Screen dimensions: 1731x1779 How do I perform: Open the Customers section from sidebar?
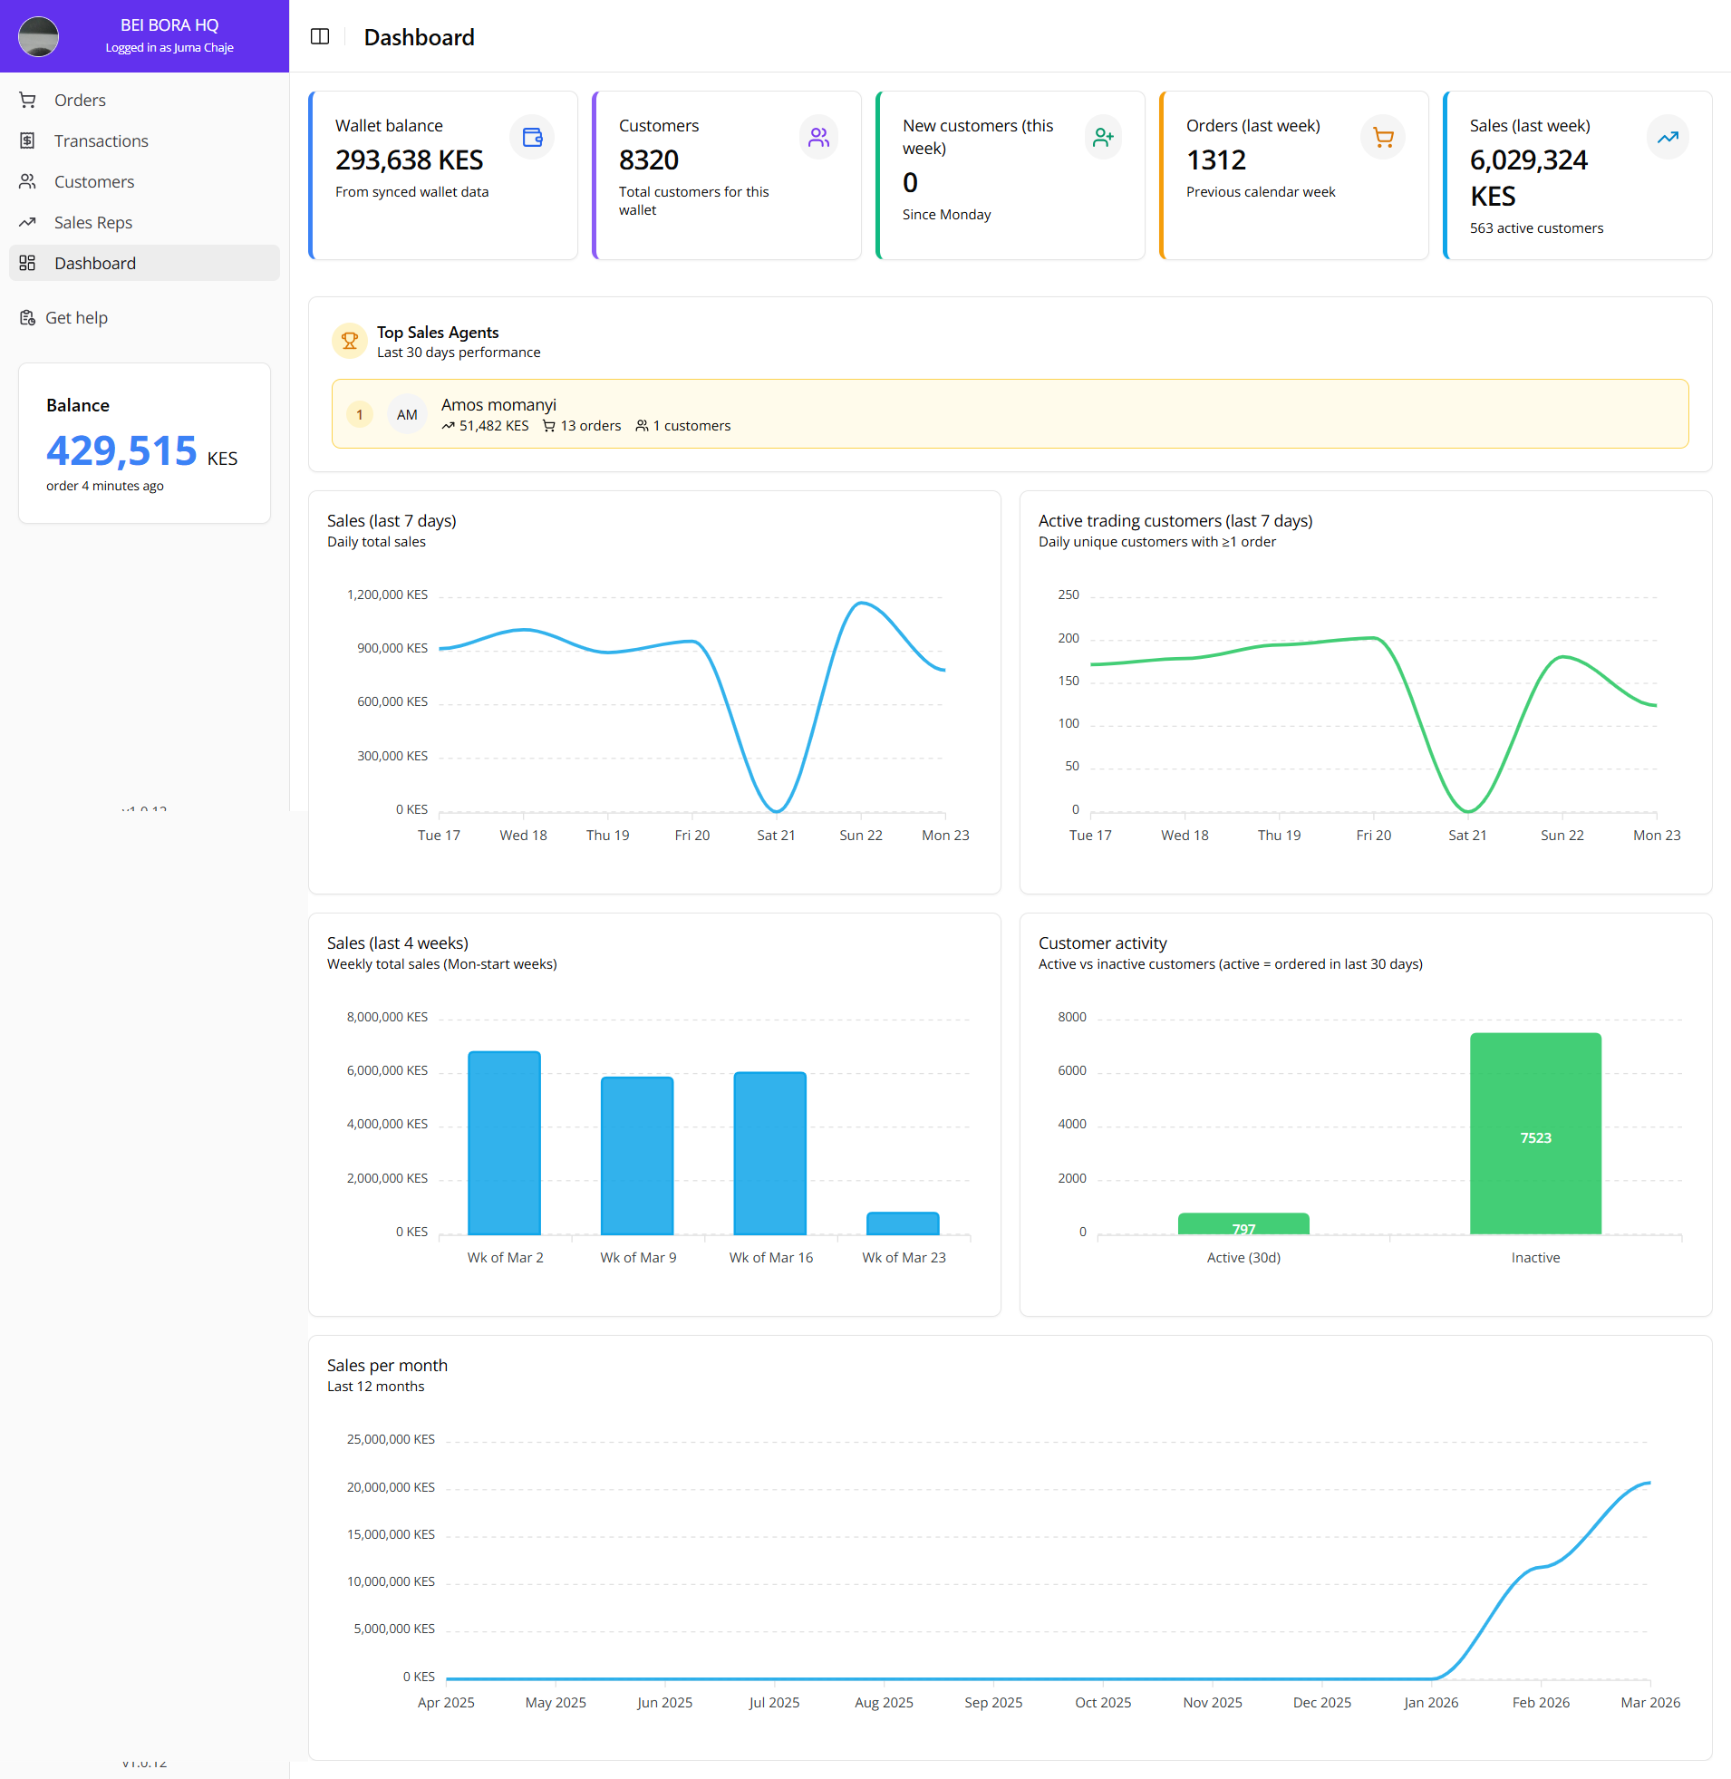click(x=93, y=182)
